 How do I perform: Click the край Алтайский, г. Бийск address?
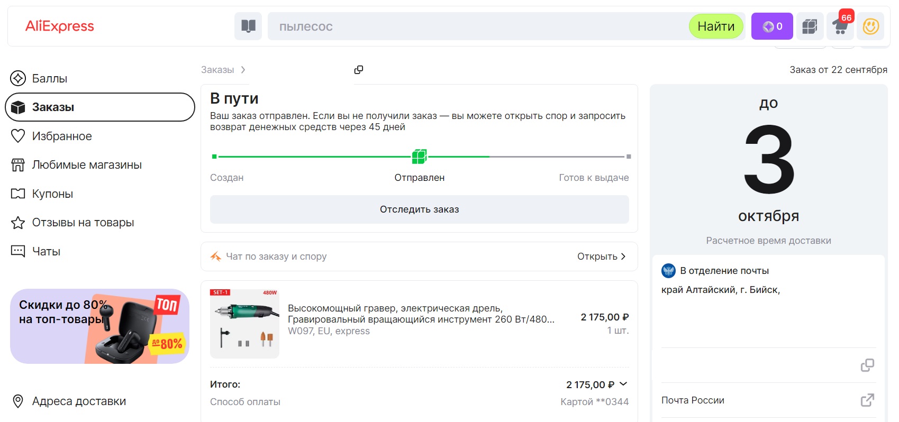pos(721,290)
